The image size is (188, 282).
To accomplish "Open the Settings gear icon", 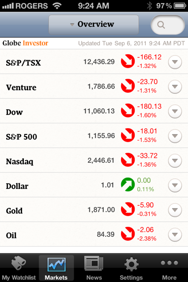I will pos(131,264).
